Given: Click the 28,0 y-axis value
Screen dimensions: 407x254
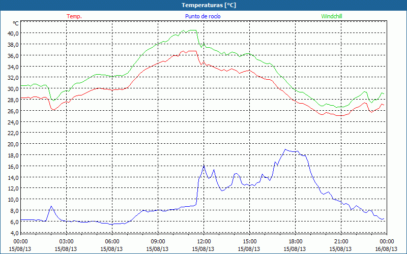Looking at the screenshot, I should click(x=13, y=100).
